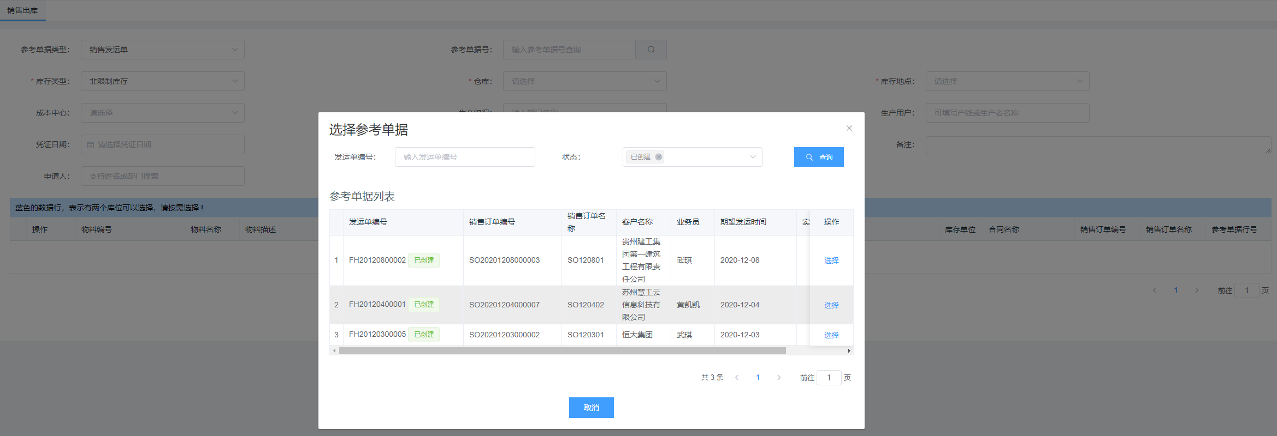Switch to the 销售出库 tab

[22, 10]
